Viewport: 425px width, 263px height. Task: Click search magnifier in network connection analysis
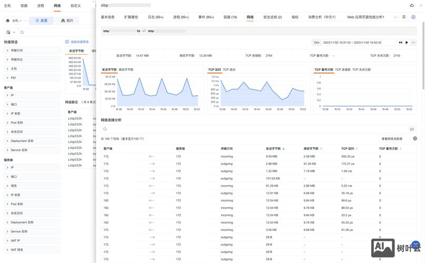(105, 129)
